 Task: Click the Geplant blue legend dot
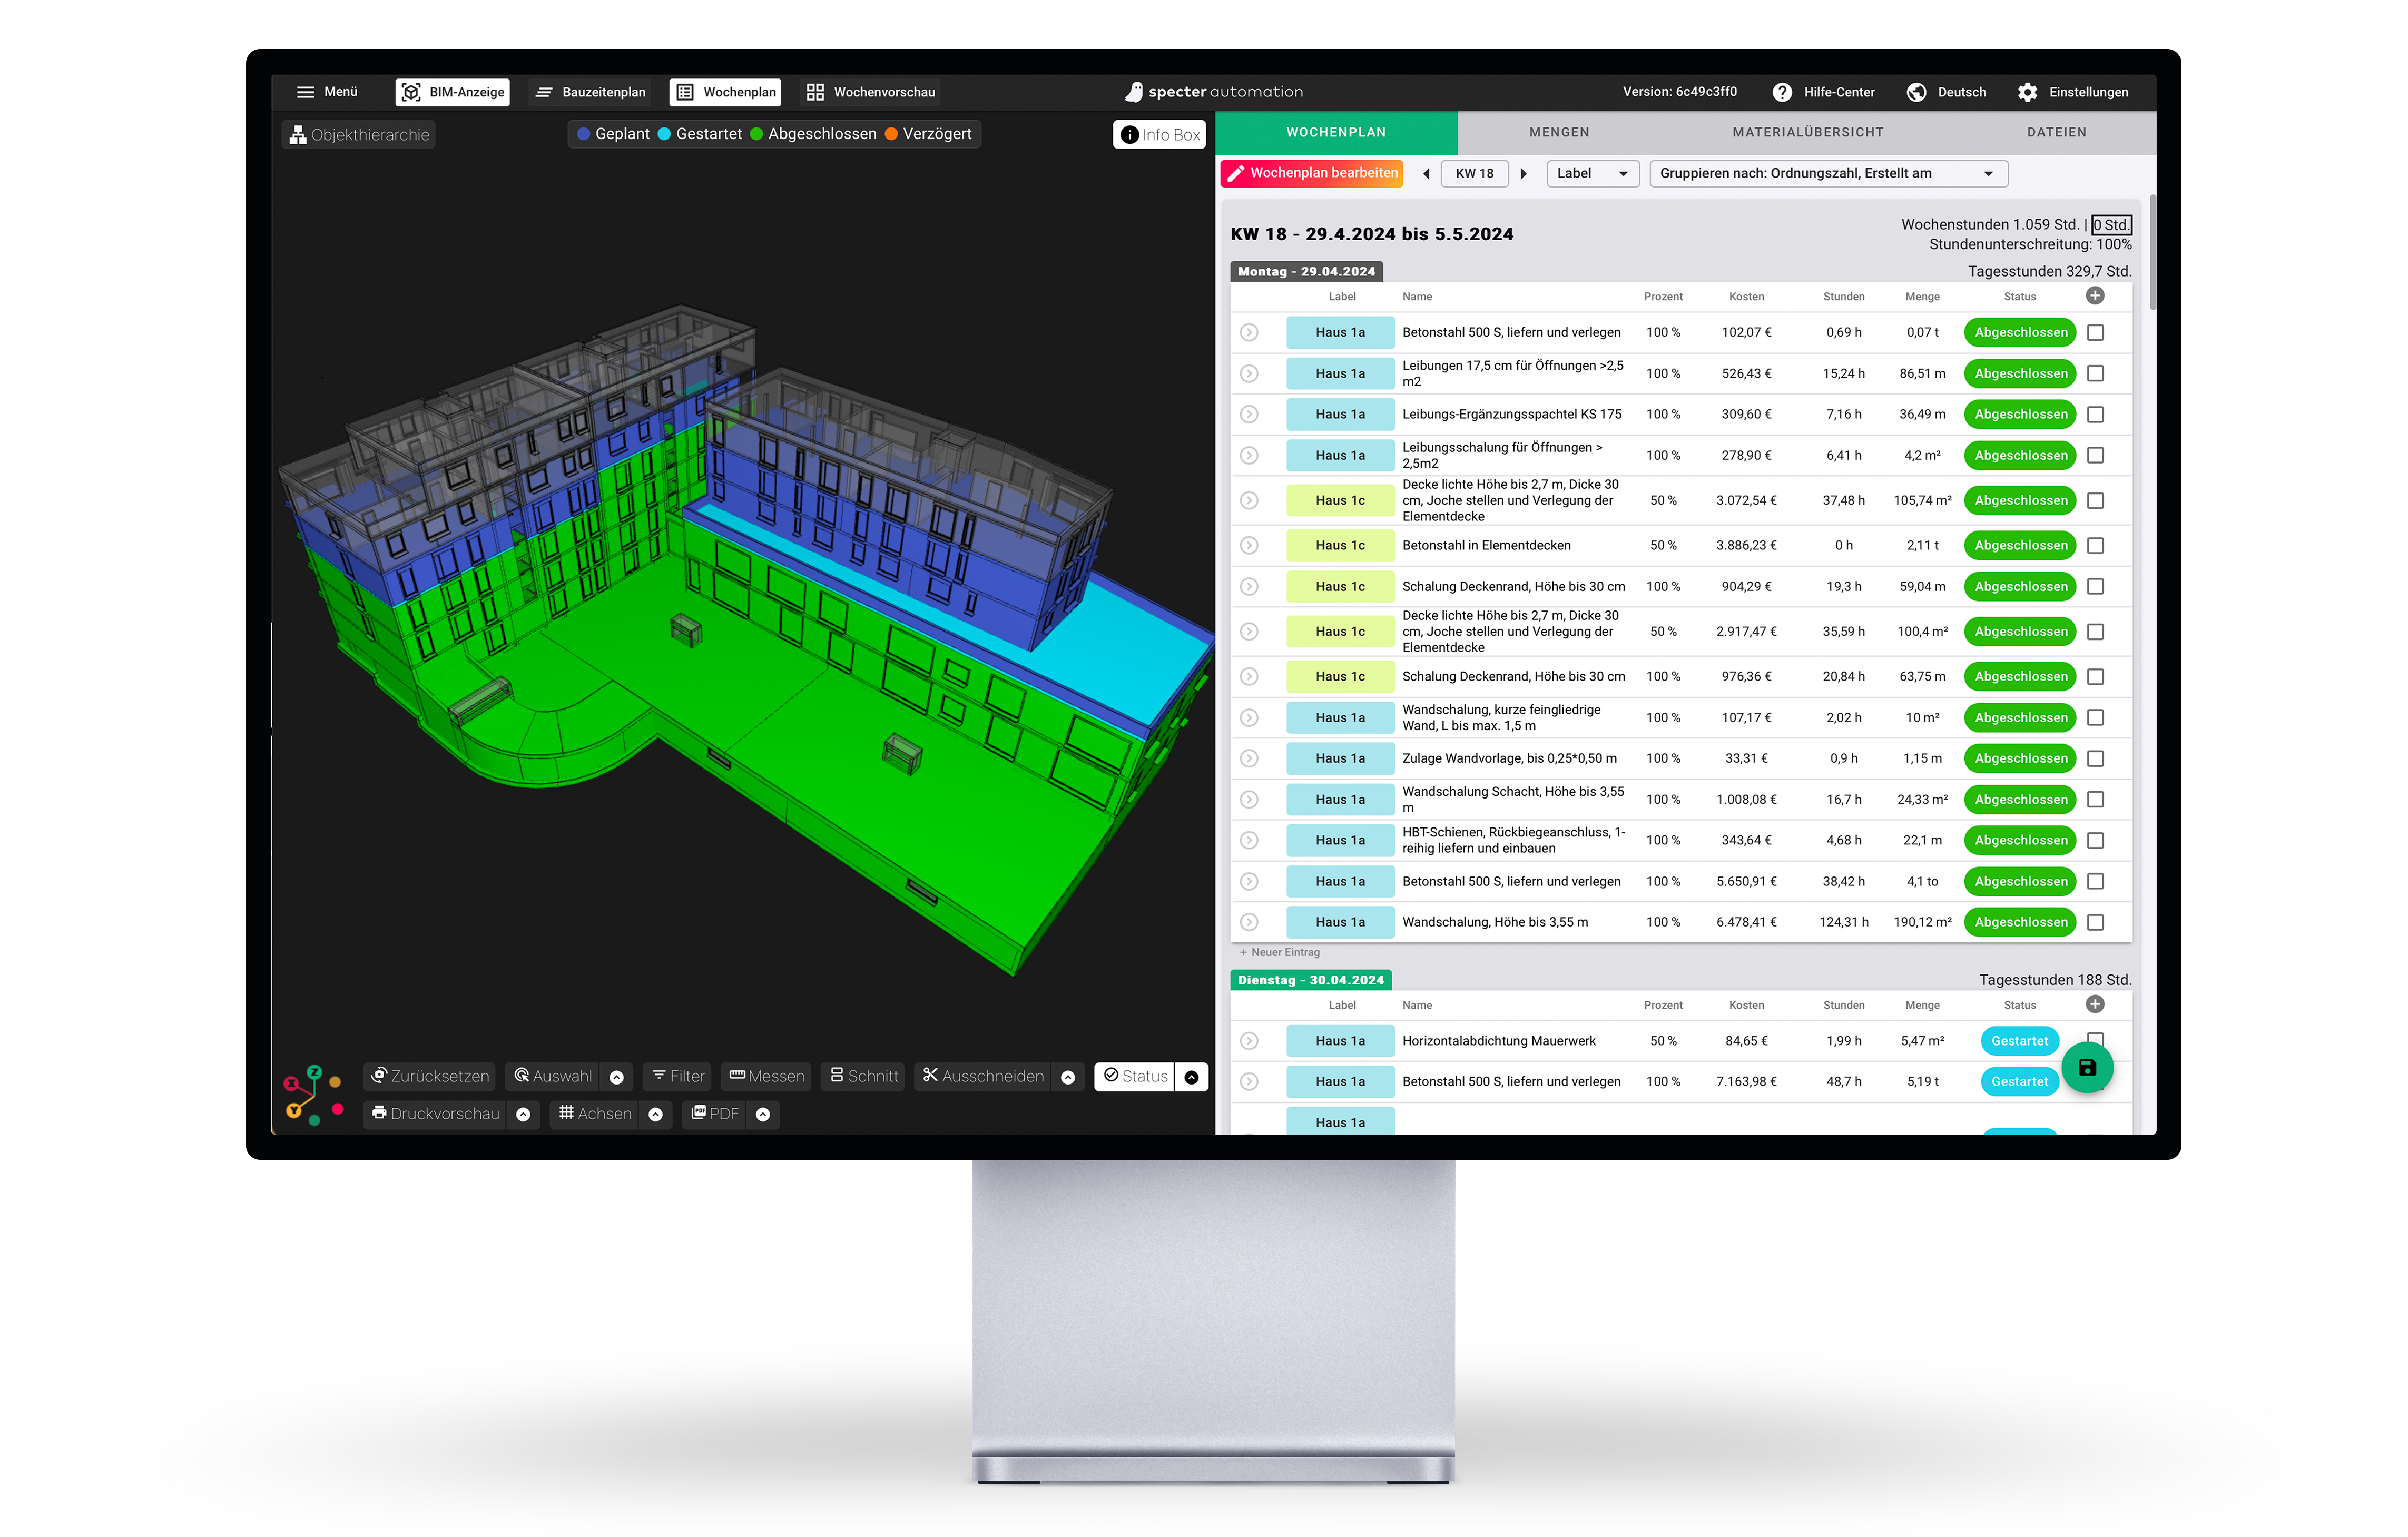point(584,134)
